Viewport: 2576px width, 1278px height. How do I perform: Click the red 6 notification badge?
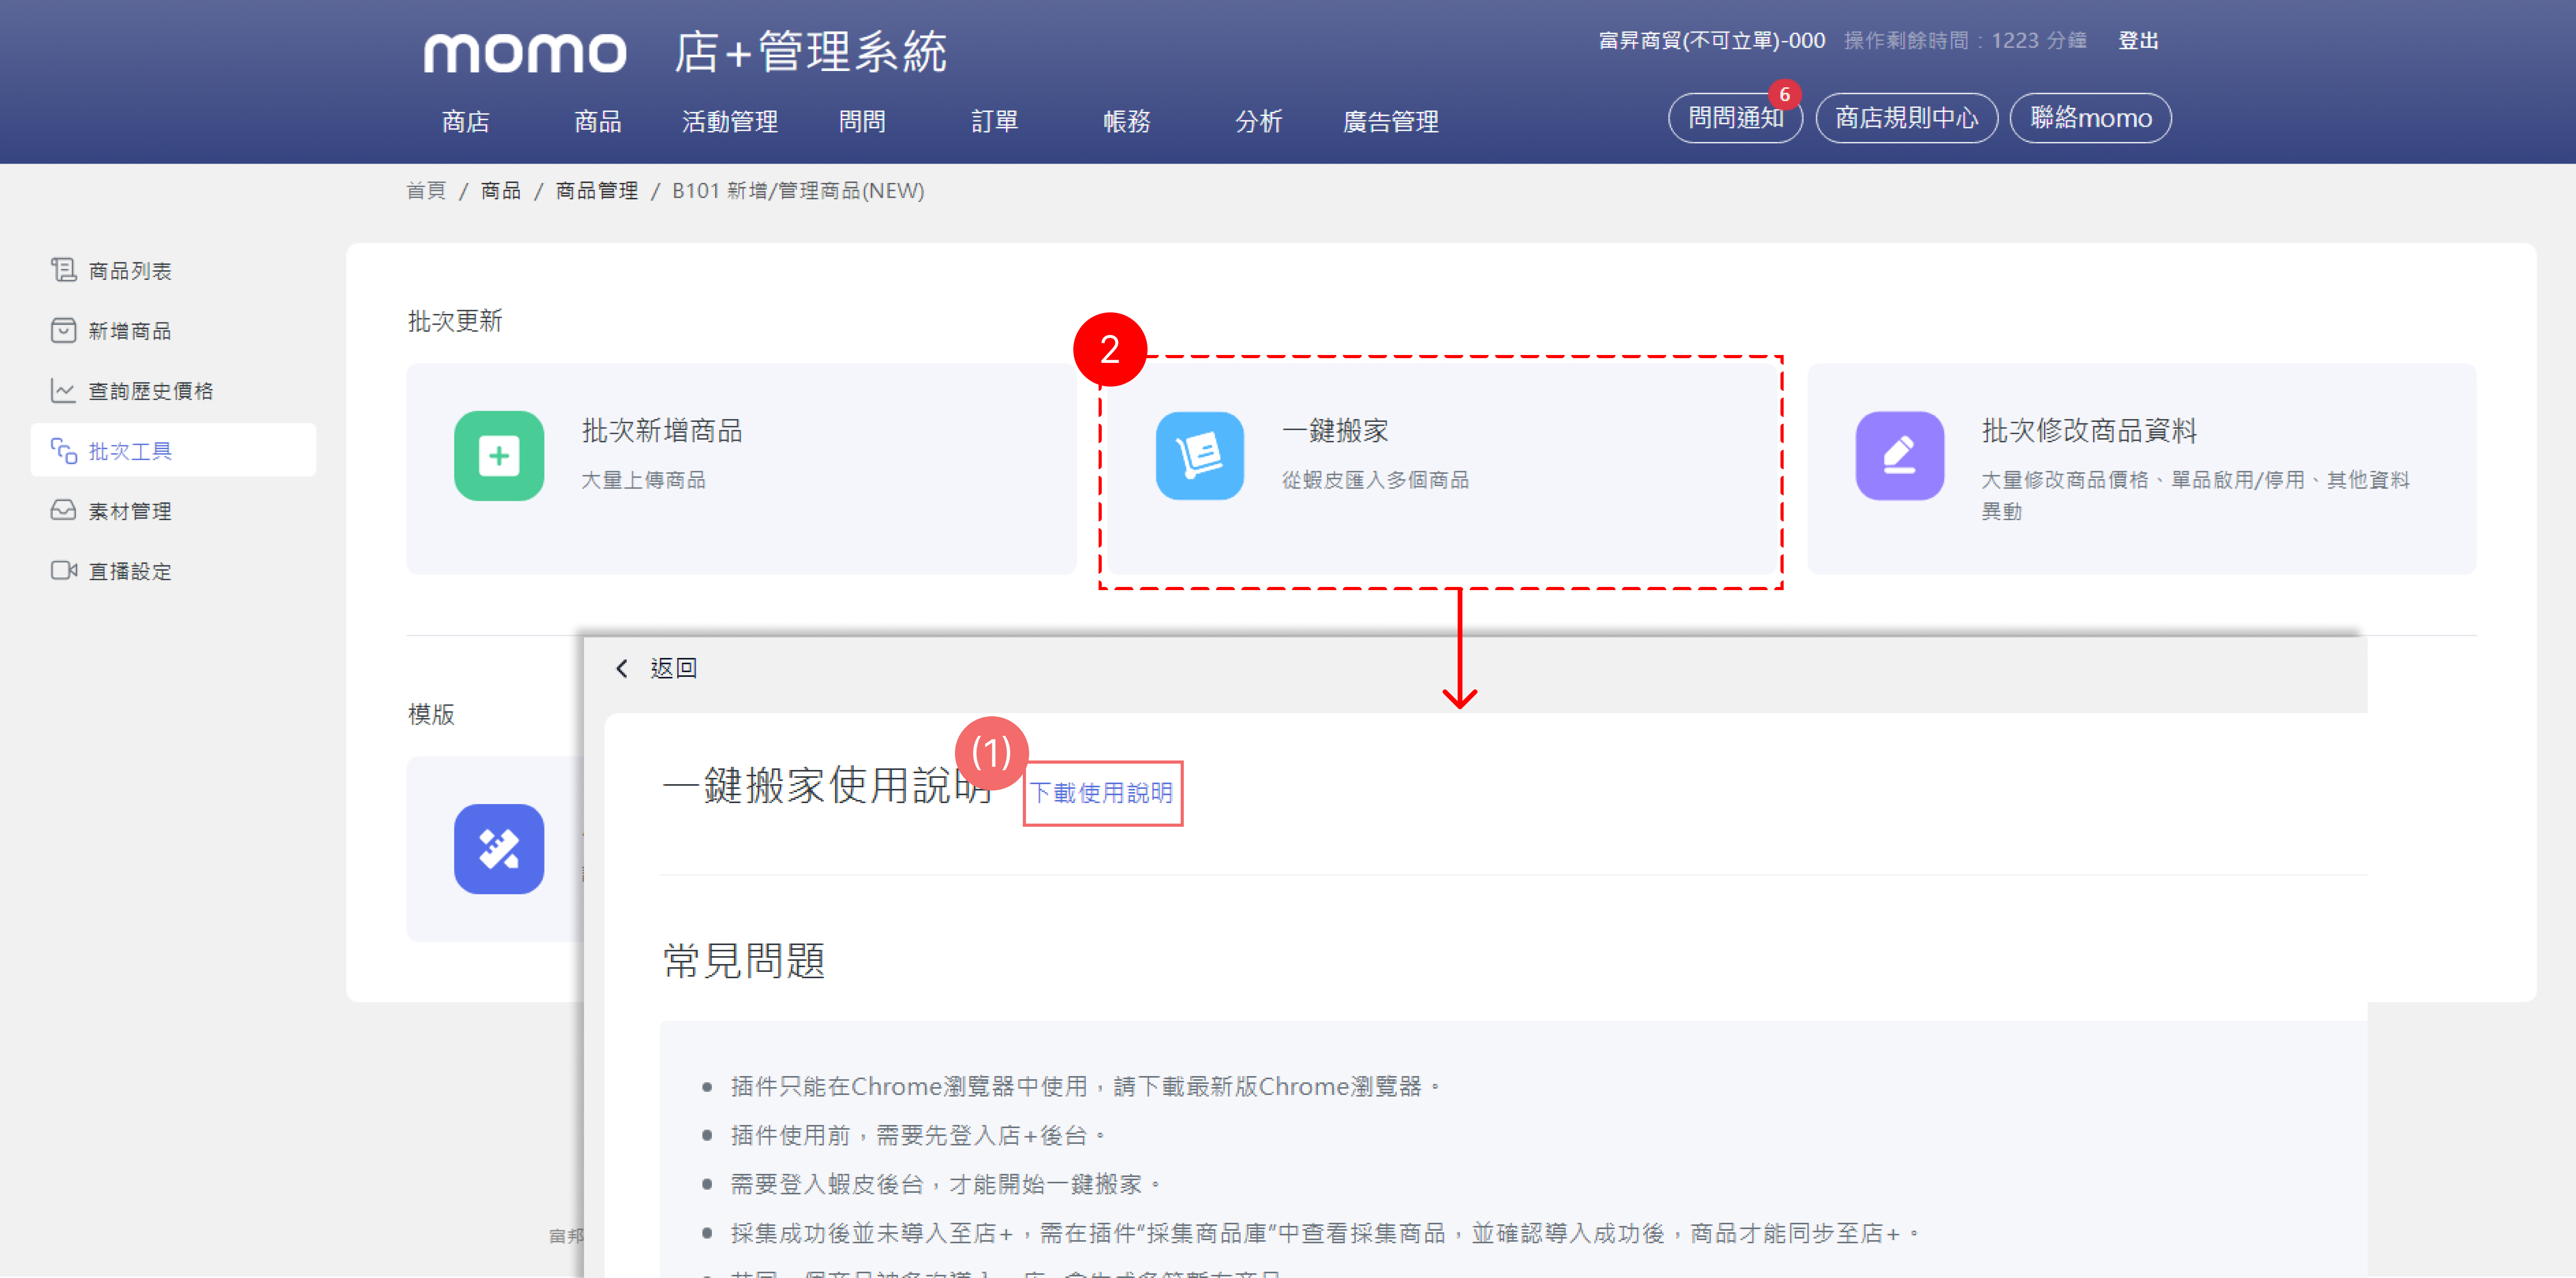point(1784,95)
